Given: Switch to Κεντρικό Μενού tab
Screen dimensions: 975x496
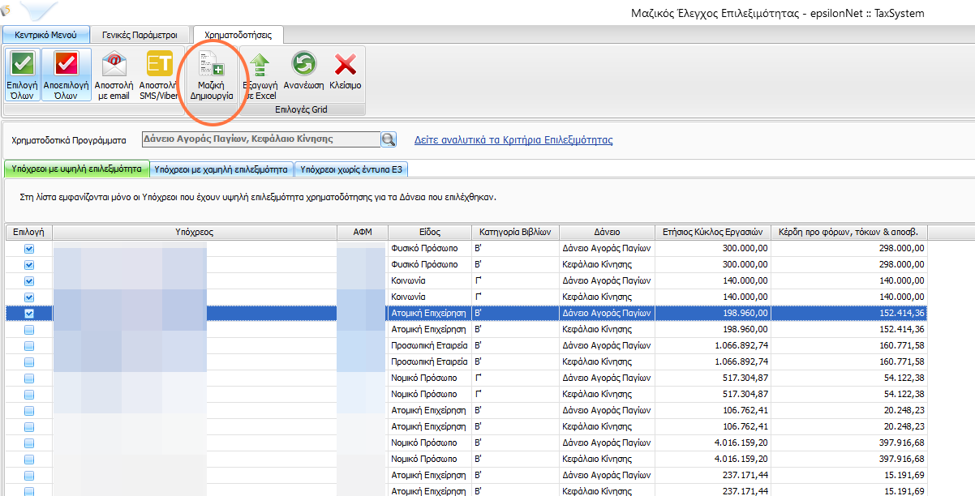Looking at the screenshot, I should pos(45,35).
